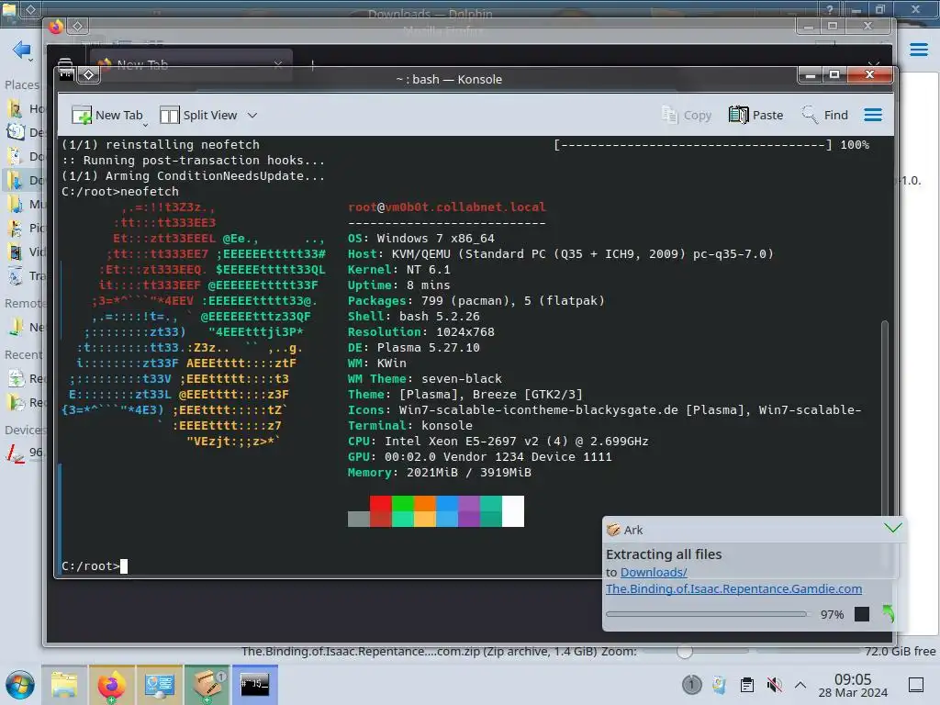This screenshot has width=940, height=705.
Task: Click the Copy button in Konsole toolbar
Action: (x=687, y=115)
